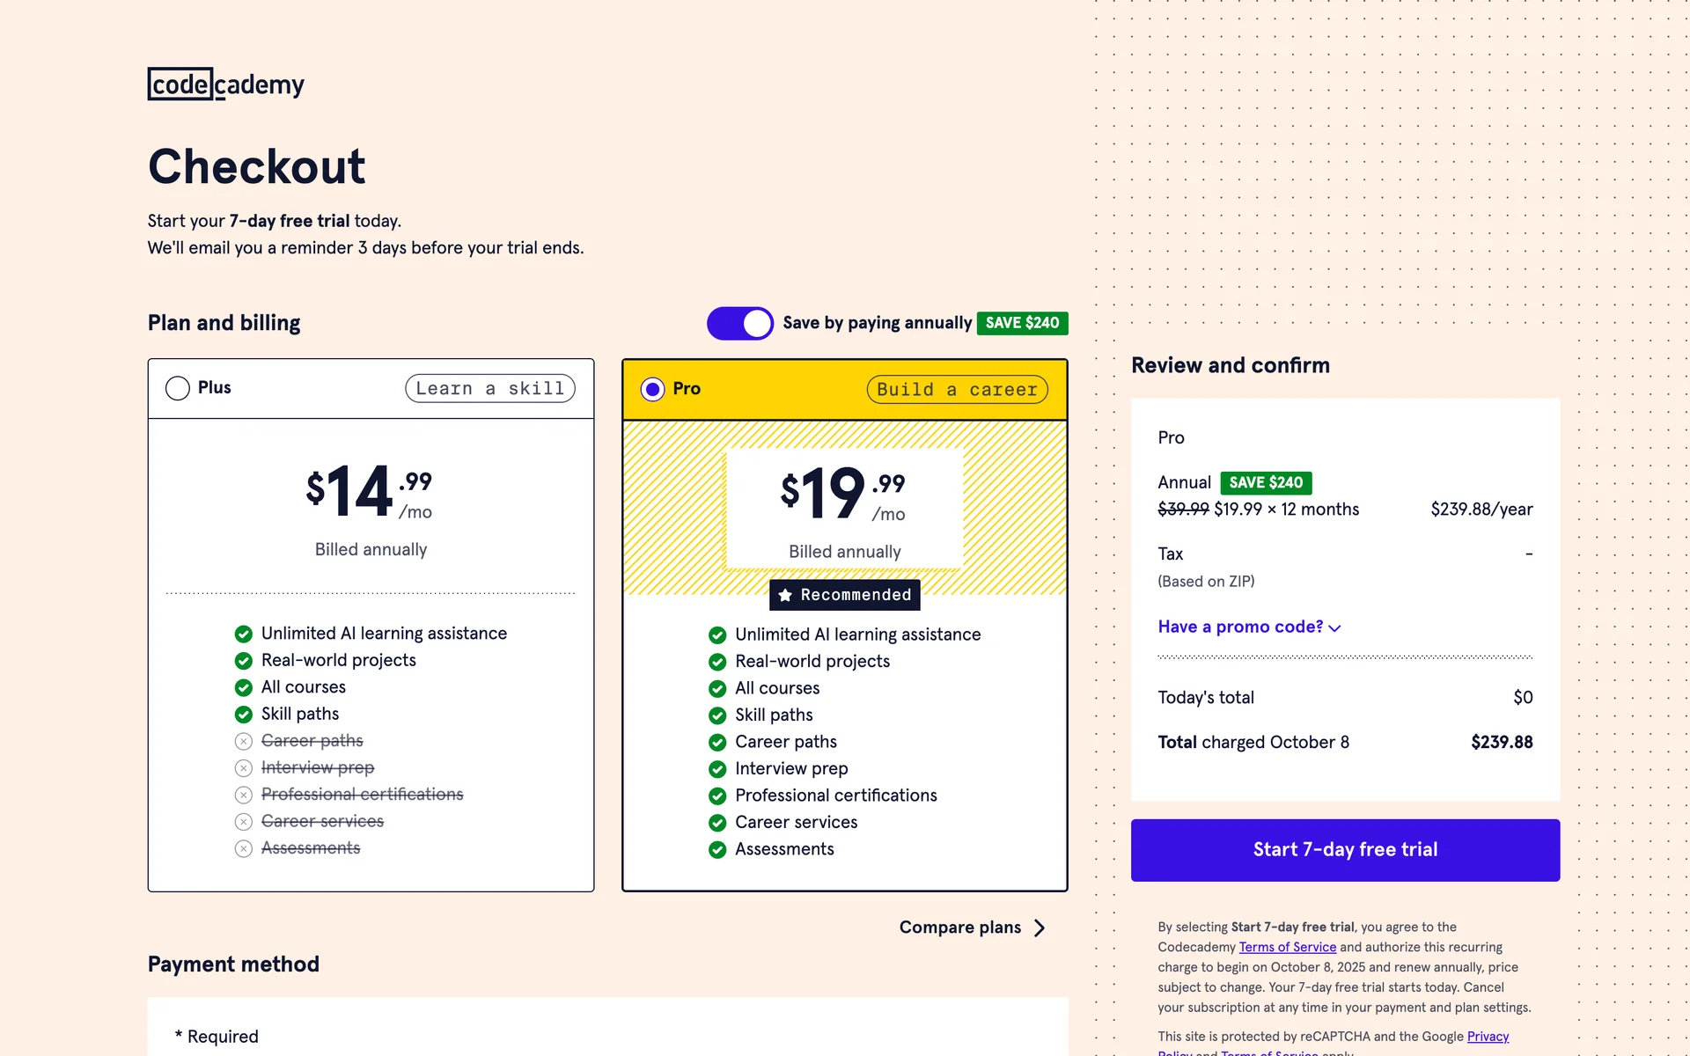
Task: Click green check next to Pro Career paths
Action: pyautogui.click(x=717, y=742)
